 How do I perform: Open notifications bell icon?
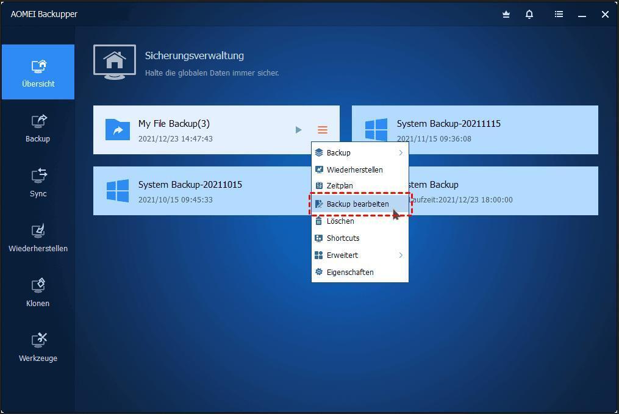(x=529, y=14)
